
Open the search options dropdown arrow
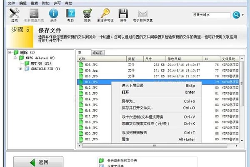242,15
